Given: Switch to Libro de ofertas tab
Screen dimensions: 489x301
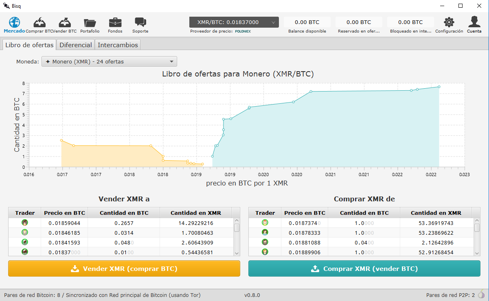Looking at the screenshot, I should tap(29, 45).
